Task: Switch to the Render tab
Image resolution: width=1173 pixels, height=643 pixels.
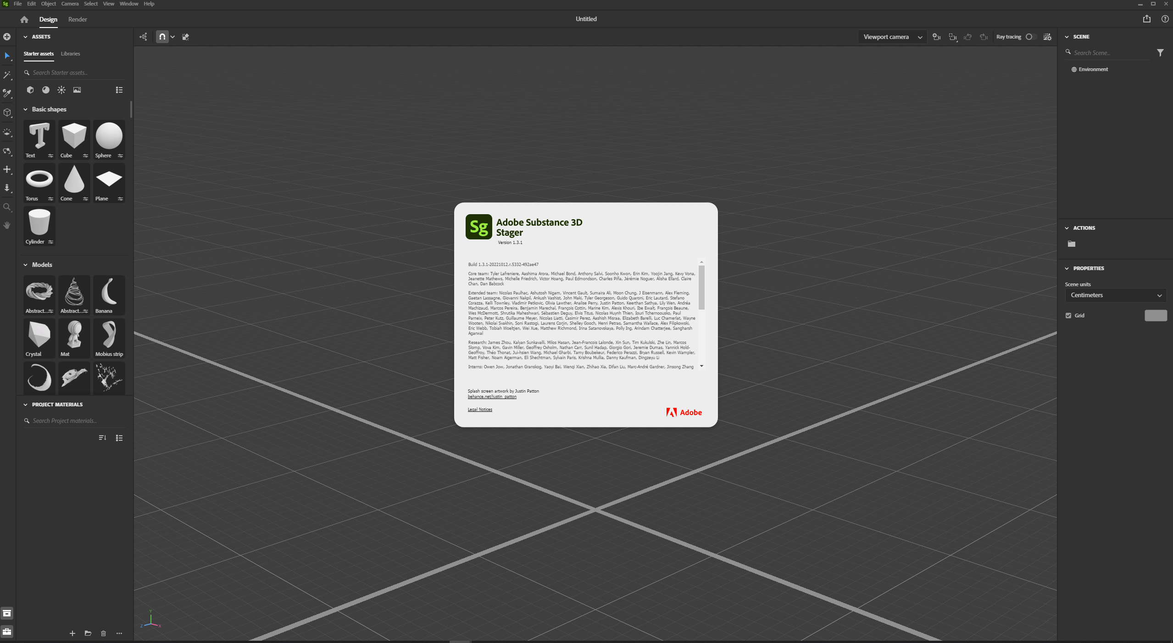Action: (x=78, y=19)
